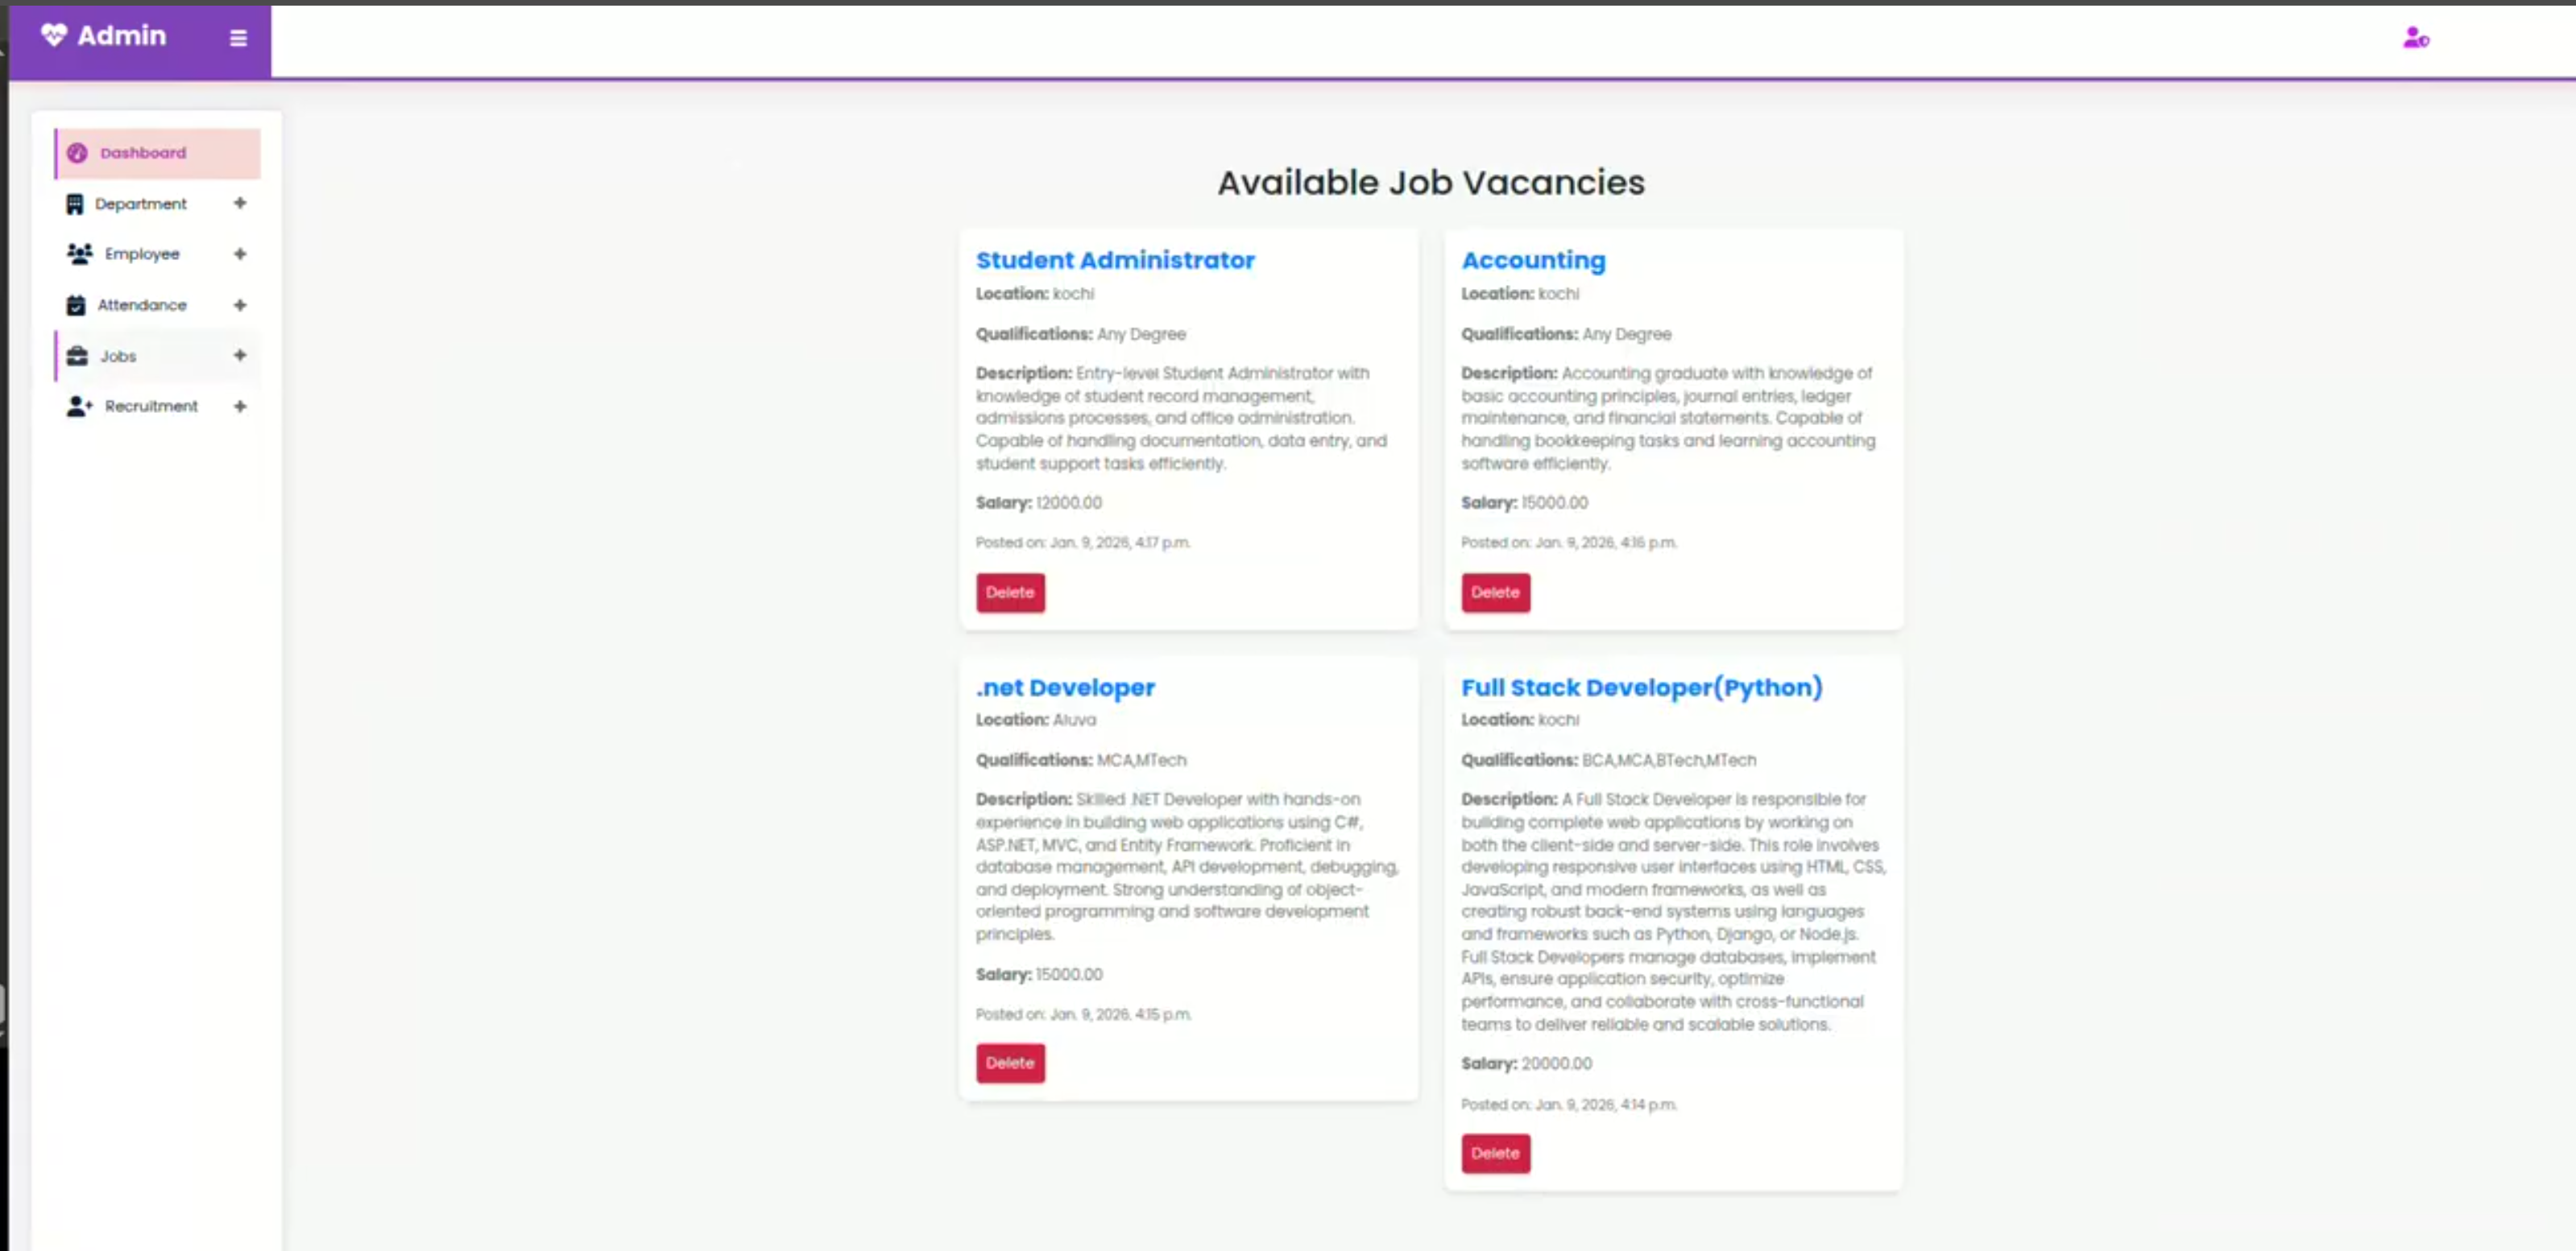Select the Recruitment menu label

(151, 406)
